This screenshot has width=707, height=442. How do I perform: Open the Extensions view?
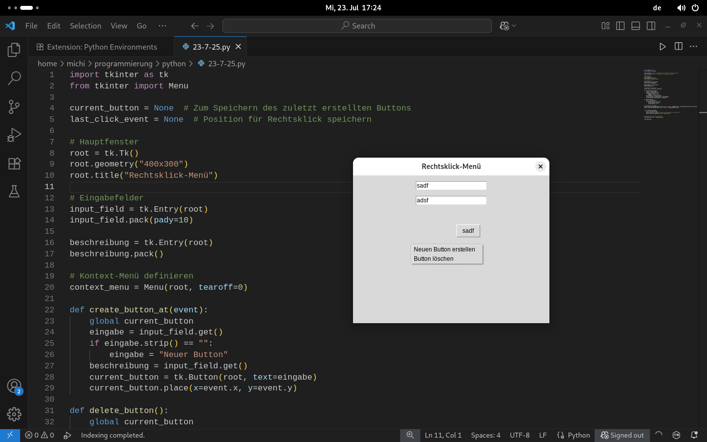pos(14,164)
